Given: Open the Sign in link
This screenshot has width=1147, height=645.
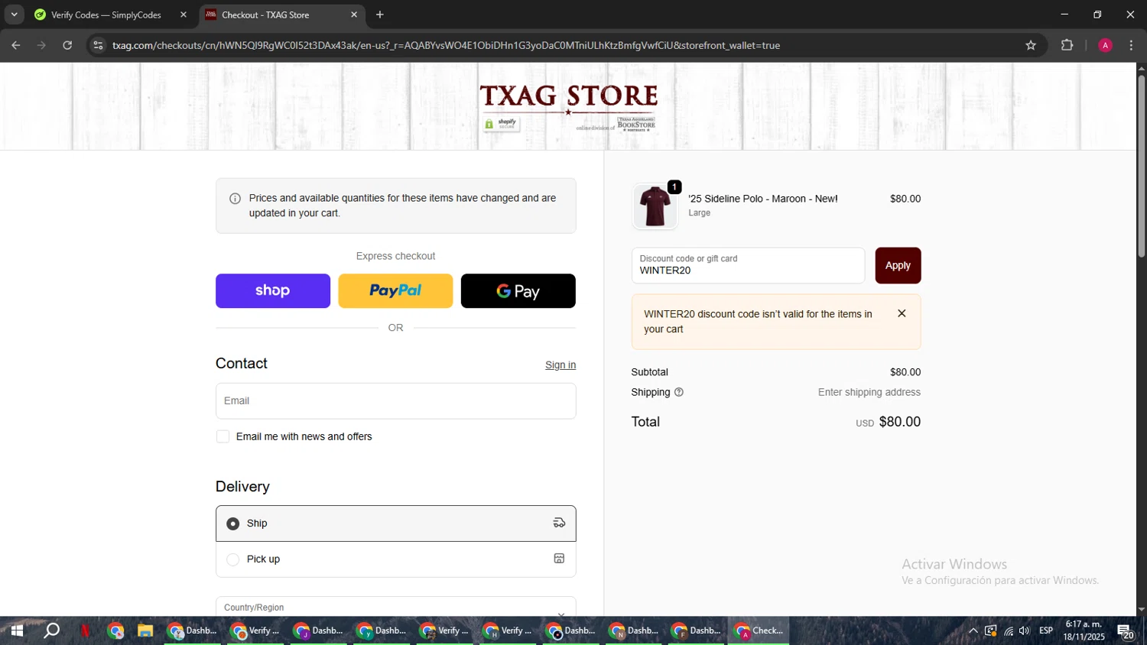Looking at the screenshot, I should pos(561,365).
